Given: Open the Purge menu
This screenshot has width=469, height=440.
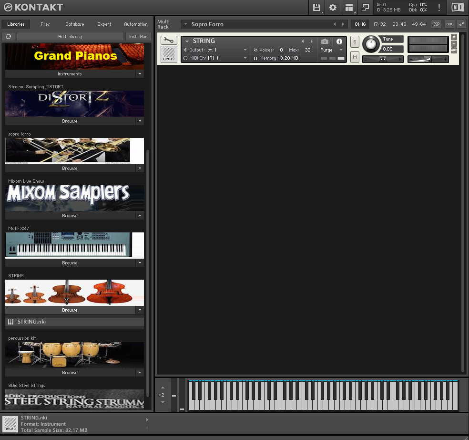Looking at the screenshot, I should click(331, 50).
